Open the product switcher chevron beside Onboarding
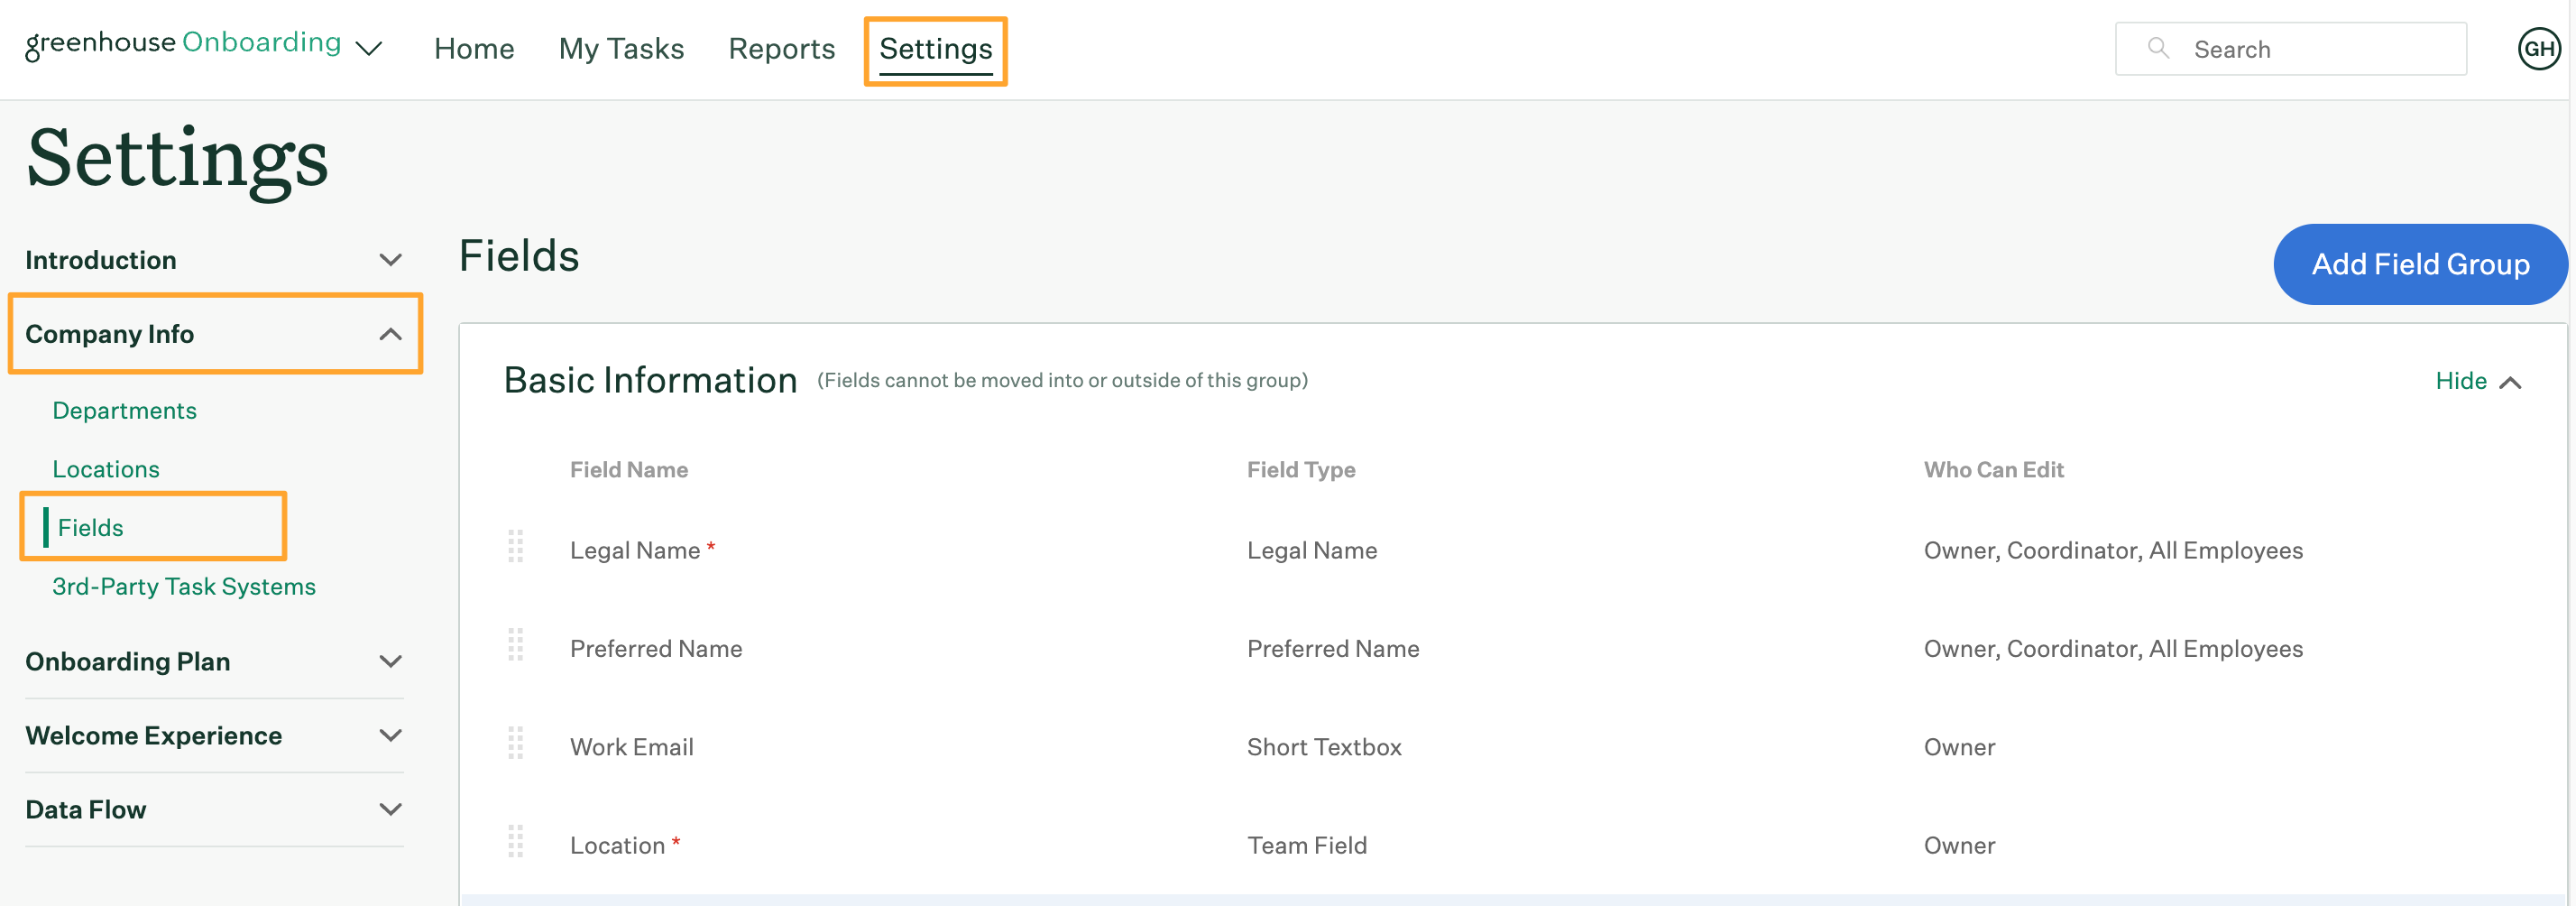 [x=369, y=49]
